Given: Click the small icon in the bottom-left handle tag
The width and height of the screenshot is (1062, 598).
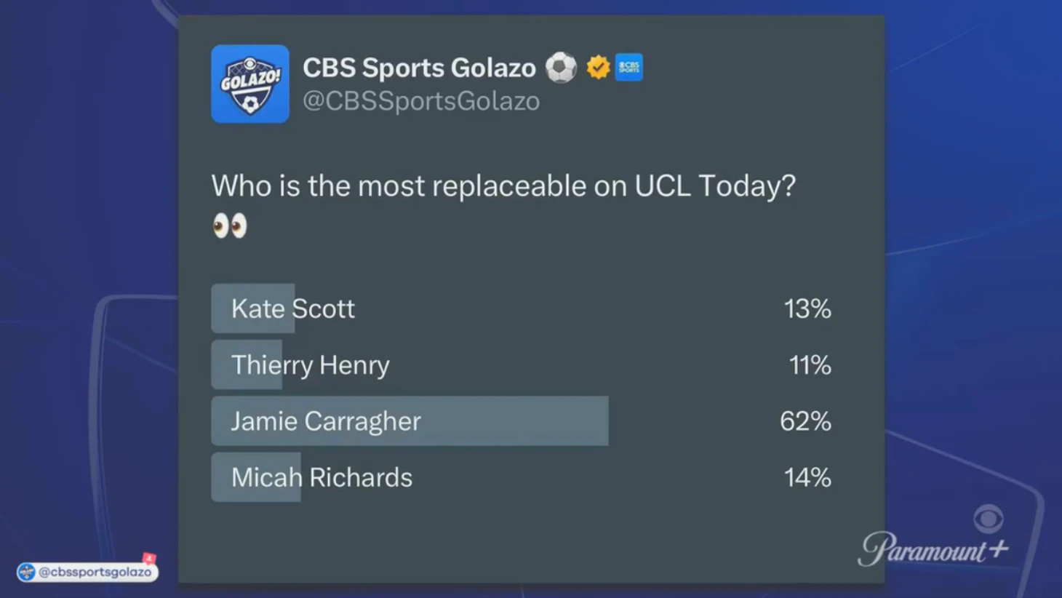Looking at the screenshot, I should pos(27,573).
